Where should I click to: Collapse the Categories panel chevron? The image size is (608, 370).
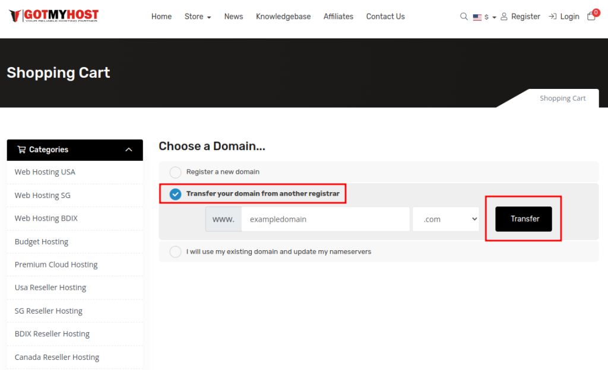pyautogui.click(x=129, y=150)
